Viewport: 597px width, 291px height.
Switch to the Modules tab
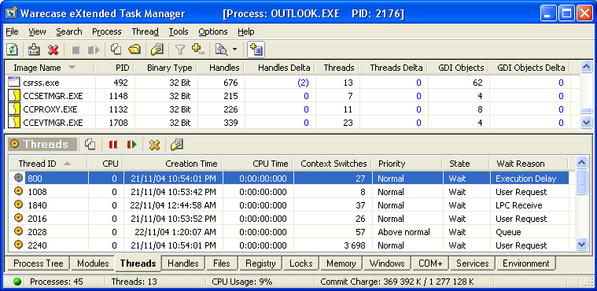[x=93, y=263]
